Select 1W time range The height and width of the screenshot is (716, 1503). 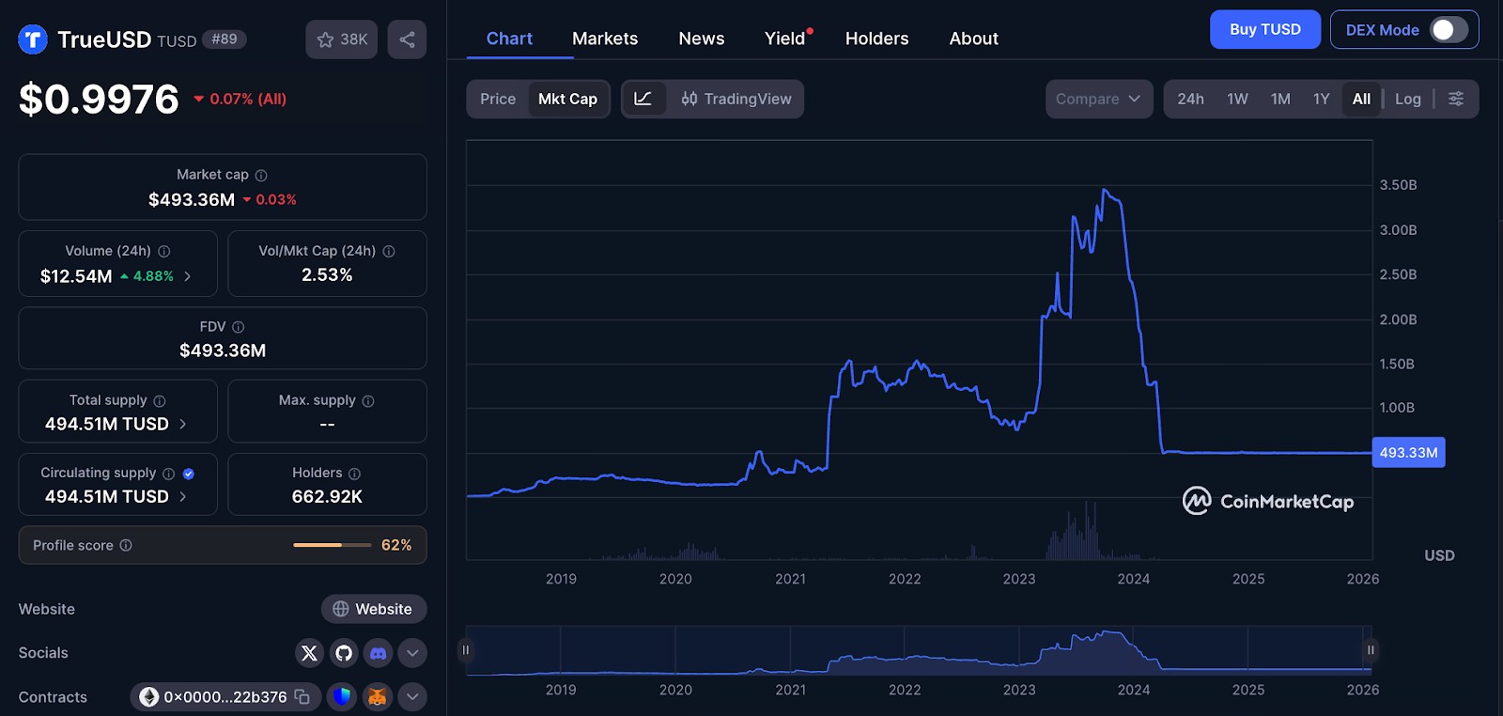point(1237,99)
